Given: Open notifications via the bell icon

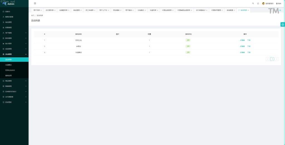Looking at the screenshot, I should tap(258, 3).
